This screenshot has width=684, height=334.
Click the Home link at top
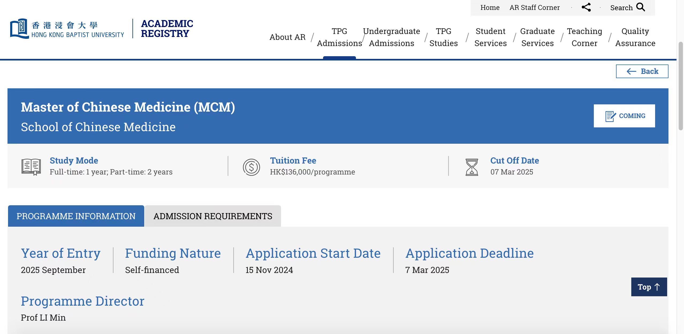[490, 7]
